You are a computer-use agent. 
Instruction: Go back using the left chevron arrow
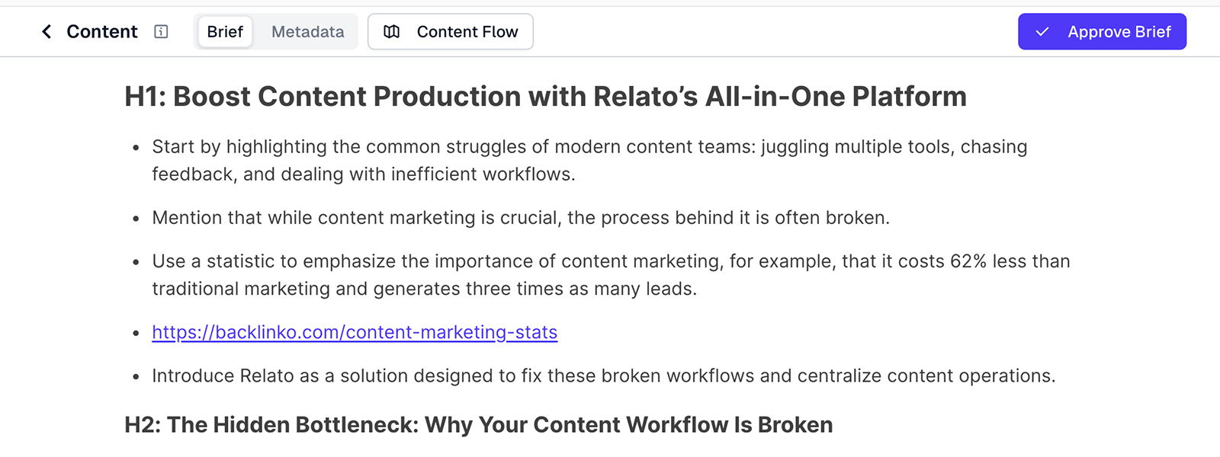(47, 31)
